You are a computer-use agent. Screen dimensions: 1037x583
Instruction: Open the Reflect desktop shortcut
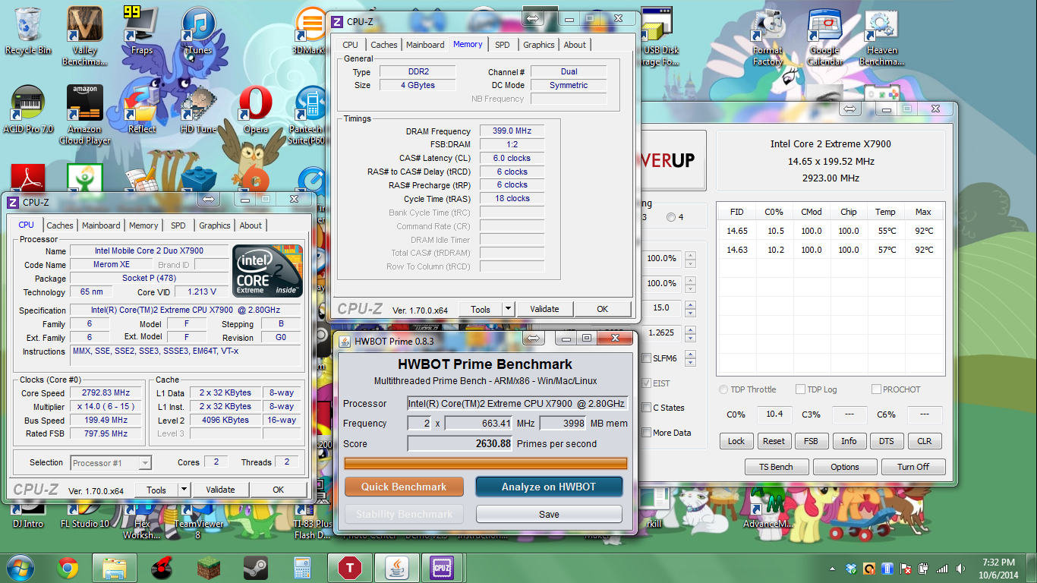pyautogui.click(x=142, y=109)
